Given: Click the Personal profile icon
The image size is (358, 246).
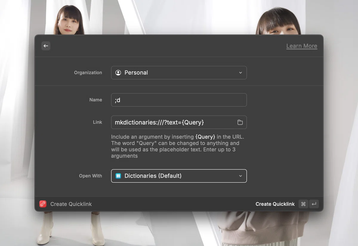Looking at the screenshot, I should click(x=118, y=72).
